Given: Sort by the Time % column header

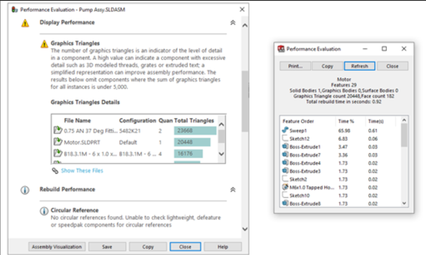Looking at the screenshot, I should (346, 121).
